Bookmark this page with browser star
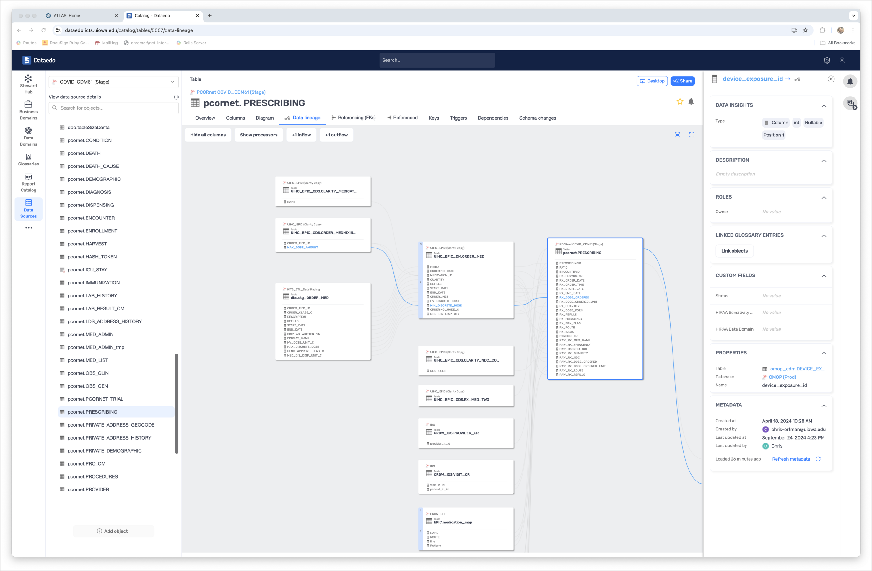872x571 pixels. (805, 30)
